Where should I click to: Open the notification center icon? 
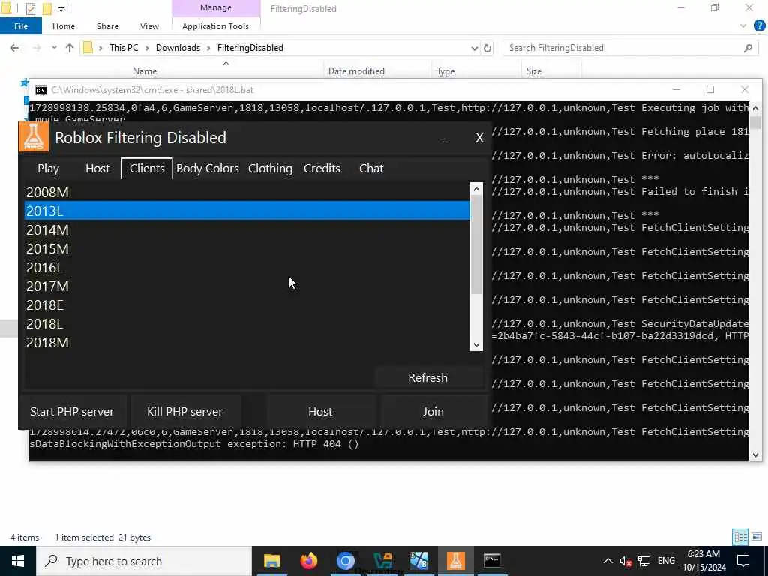(743, 561)
